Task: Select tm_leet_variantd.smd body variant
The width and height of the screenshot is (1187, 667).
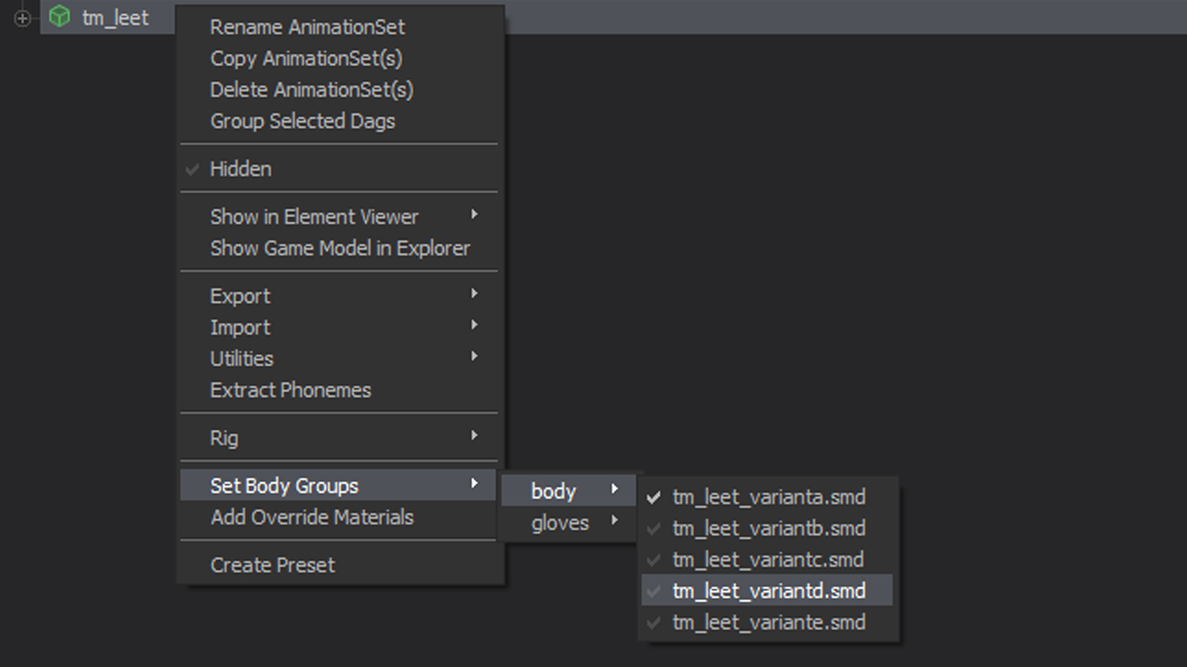Action: click(767, 591)
